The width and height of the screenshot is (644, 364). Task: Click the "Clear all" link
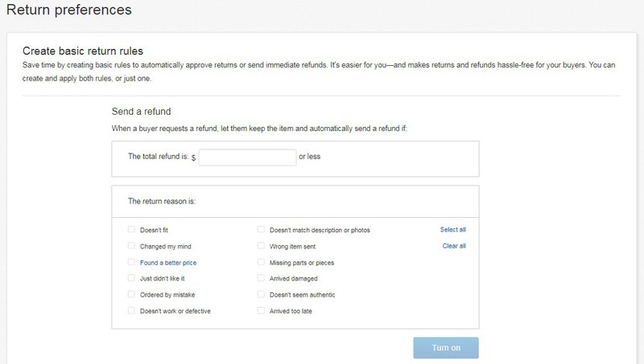pos(454,246)
